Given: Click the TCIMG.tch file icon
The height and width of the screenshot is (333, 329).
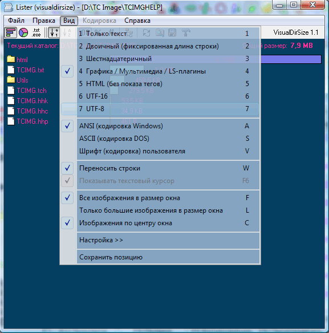Looking at the screenshot, I should click(11, 90).
